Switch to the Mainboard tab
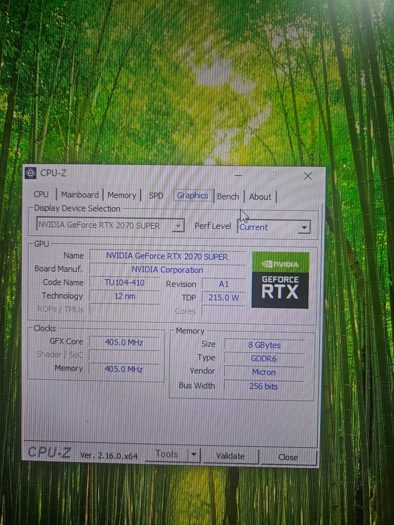The height and width of the screenshot is (525, 394). pos(80,195)
